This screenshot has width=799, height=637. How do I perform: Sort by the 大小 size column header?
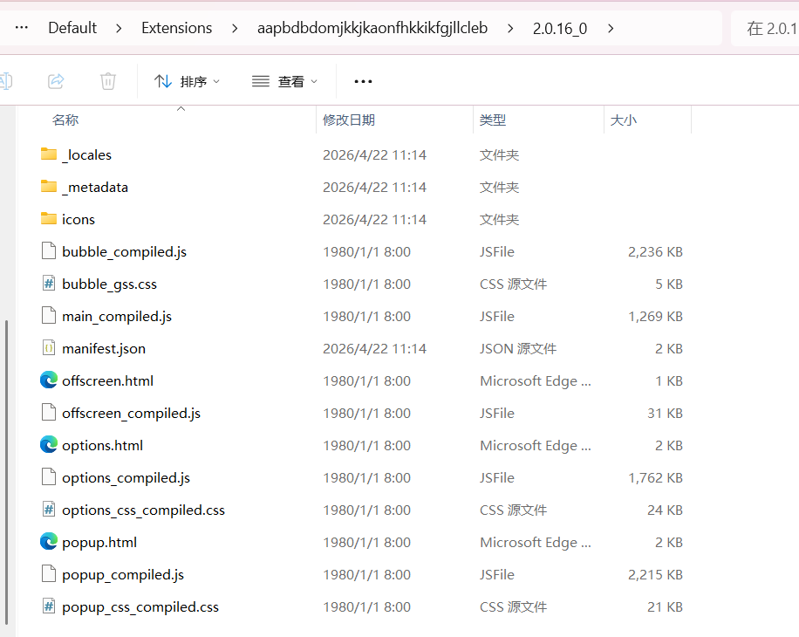(624, 120)
